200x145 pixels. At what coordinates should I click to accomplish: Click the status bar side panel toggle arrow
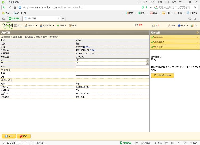3,143
